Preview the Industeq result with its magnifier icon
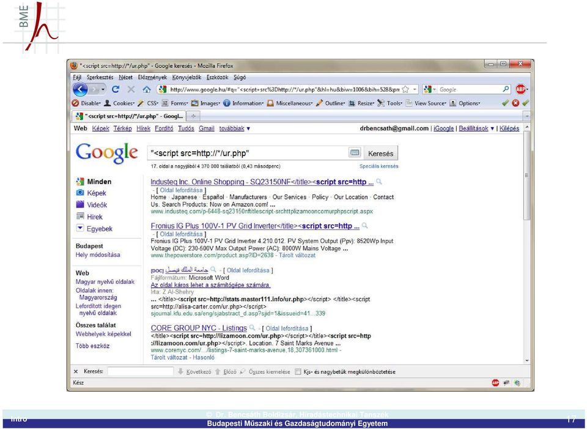 pyautogui.click(x=379, y=182)
